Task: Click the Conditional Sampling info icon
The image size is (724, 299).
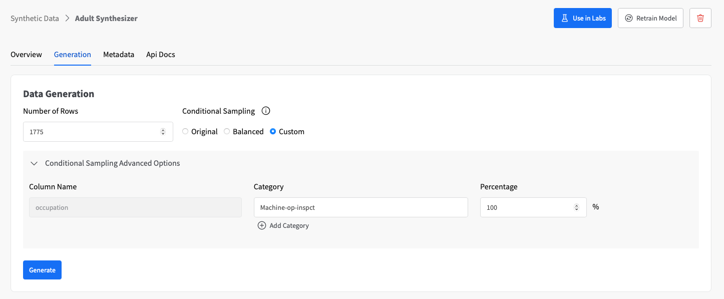Action: tap(266, 111)
